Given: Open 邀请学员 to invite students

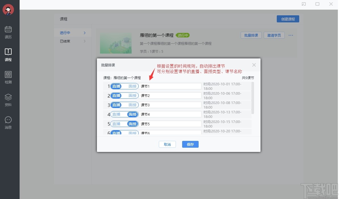Looking at the screenshot, I should click(x=274, y=35).
